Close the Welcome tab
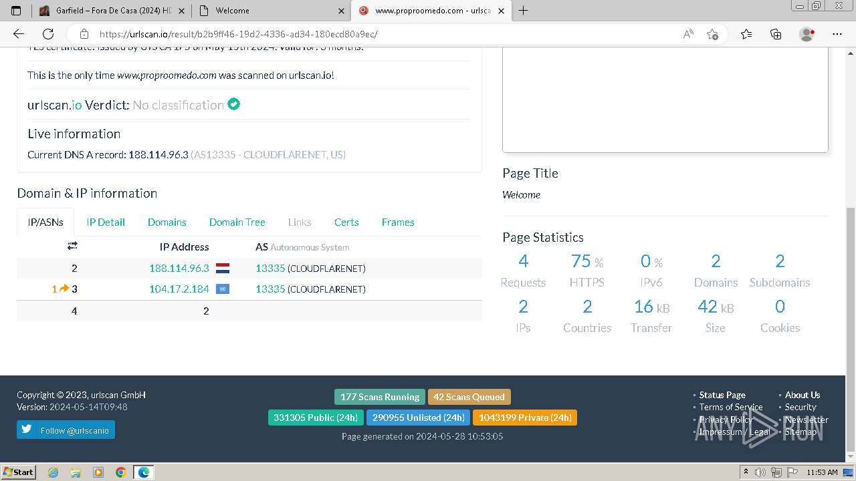This screenshot has width=856, height=481. point(341,11)
